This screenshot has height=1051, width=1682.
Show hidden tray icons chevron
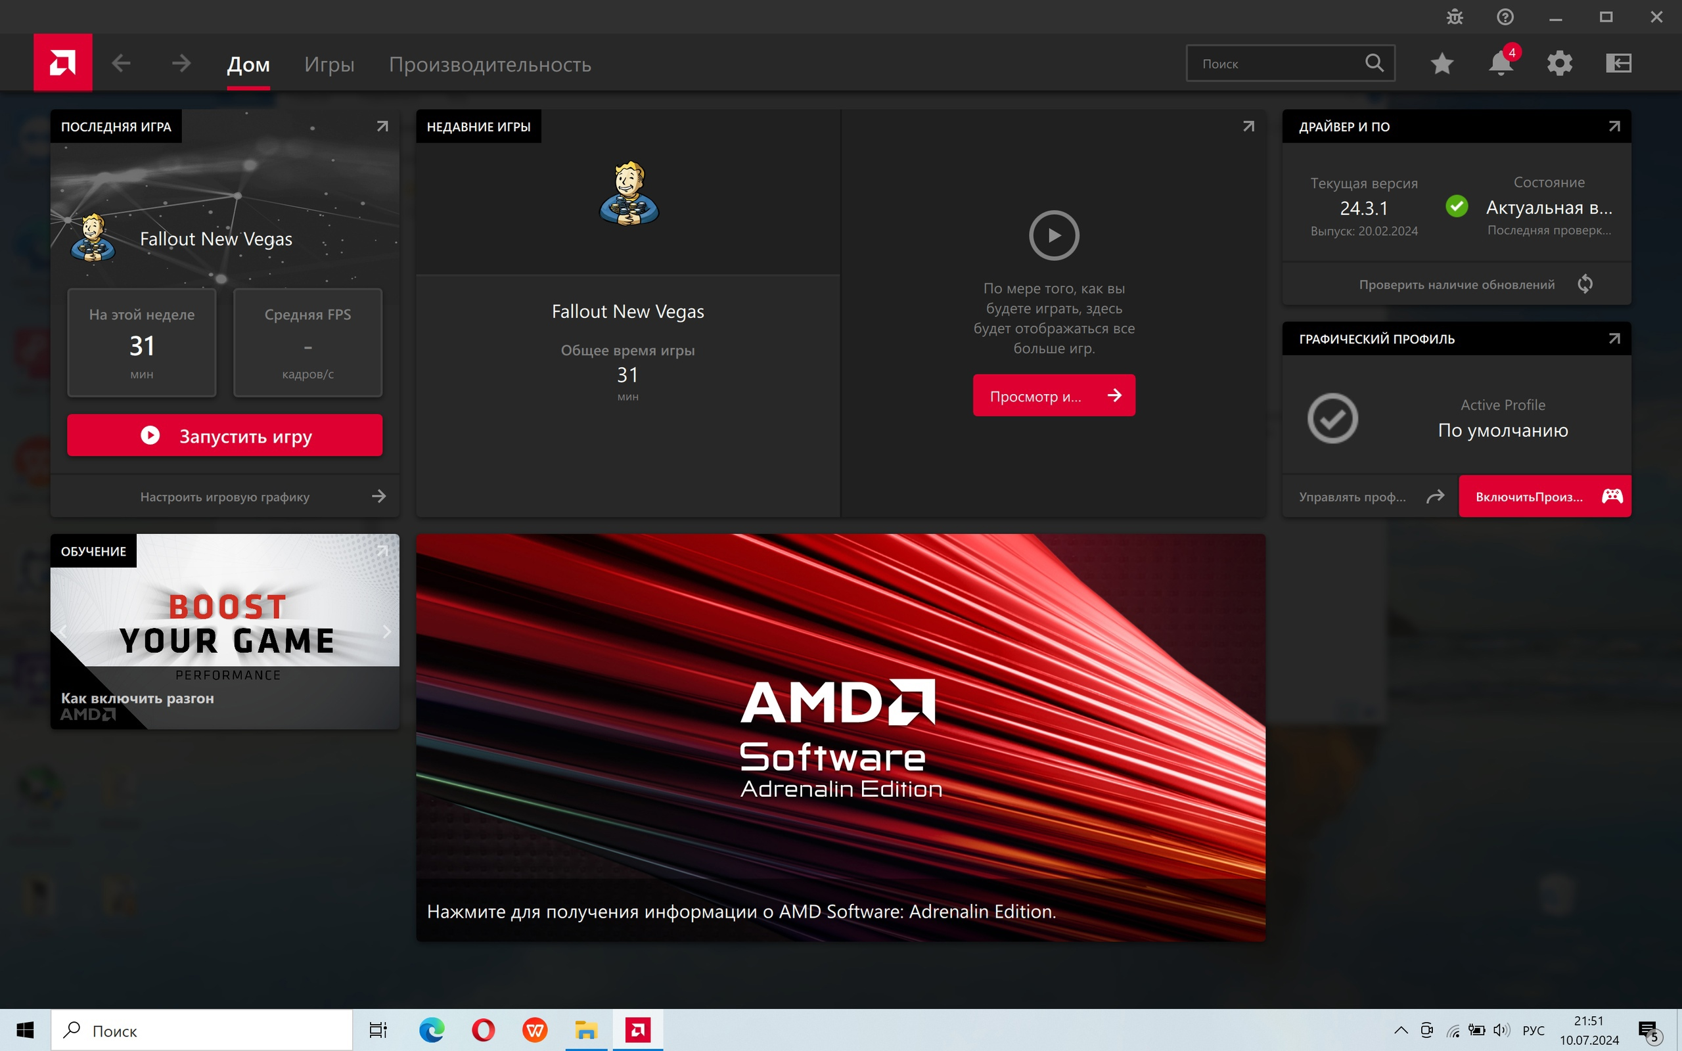pyautogui.click(x=1401, y=1030)
